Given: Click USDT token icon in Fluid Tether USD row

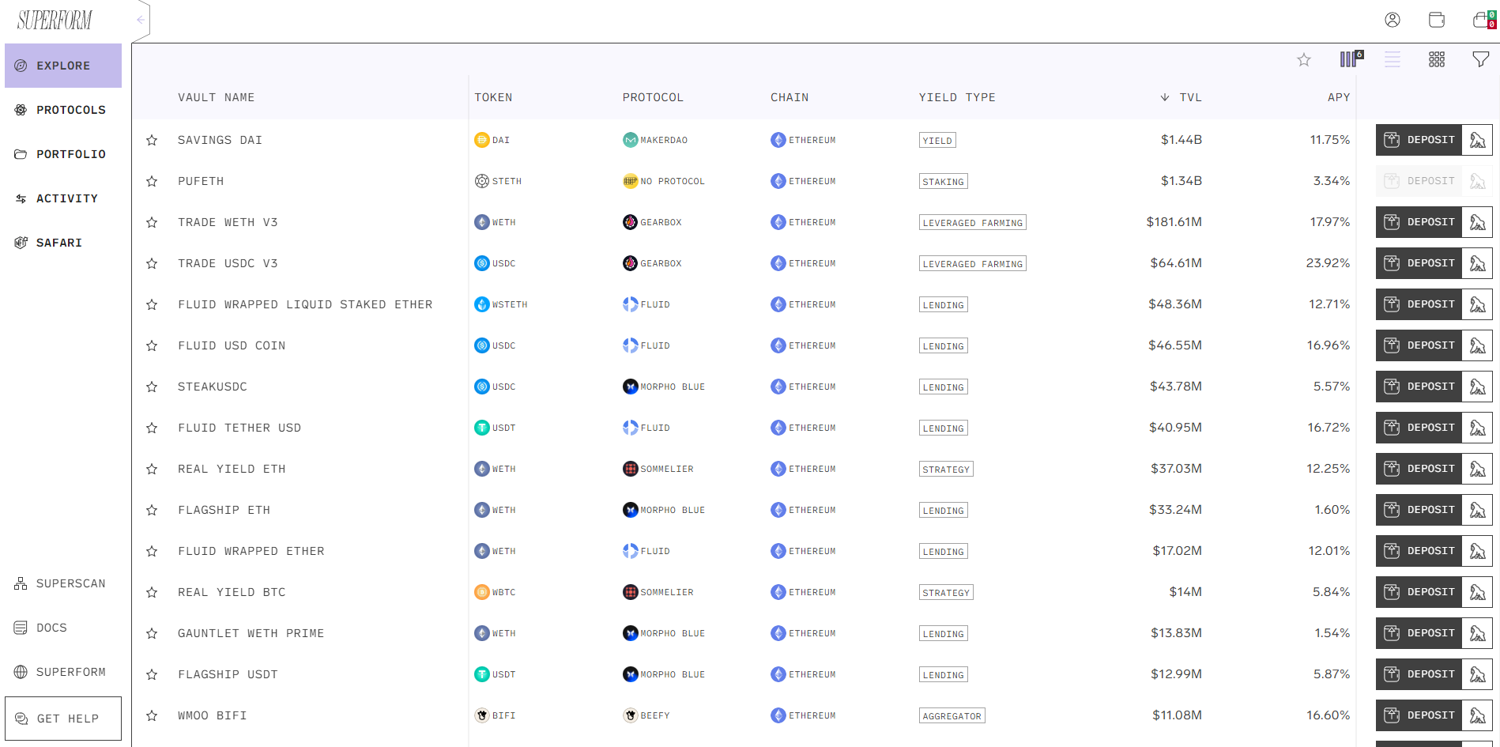Looking at the screenshot, I should [x=482, y=428].
